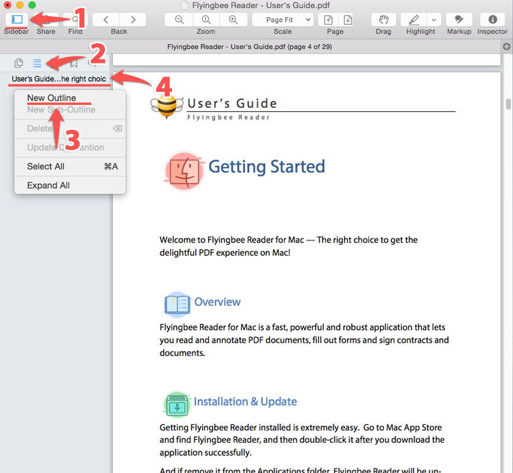This screenshot has height=473, width=513.
Task: Choose Expand All in context menu
Action: point(70,186)
